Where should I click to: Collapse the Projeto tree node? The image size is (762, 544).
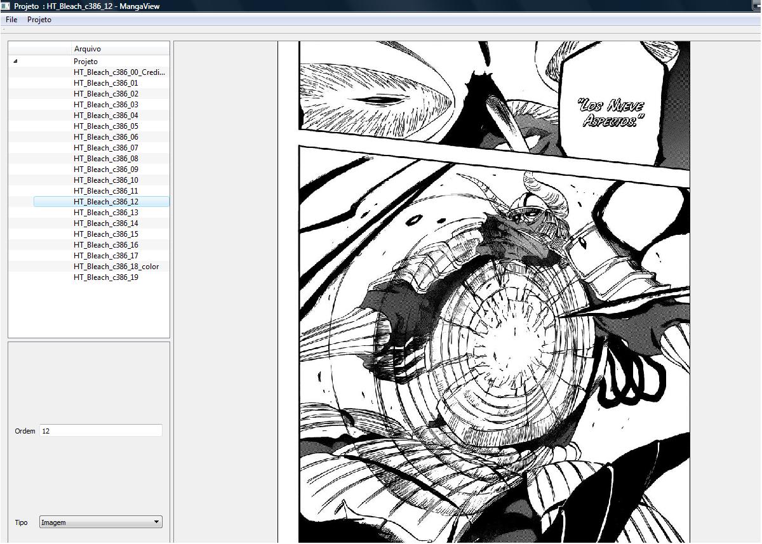15,62
